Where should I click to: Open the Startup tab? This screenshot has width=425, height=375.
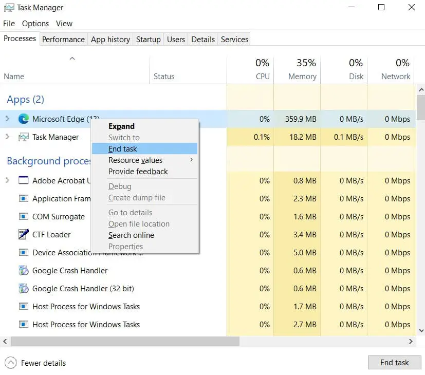pos(148,40)
